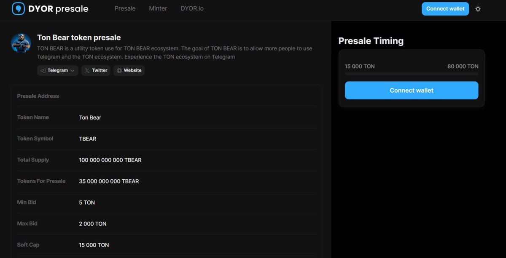Open the Twitter link button
The height and width of the screenshot is (258, 506).
click(x=96, y=70)
